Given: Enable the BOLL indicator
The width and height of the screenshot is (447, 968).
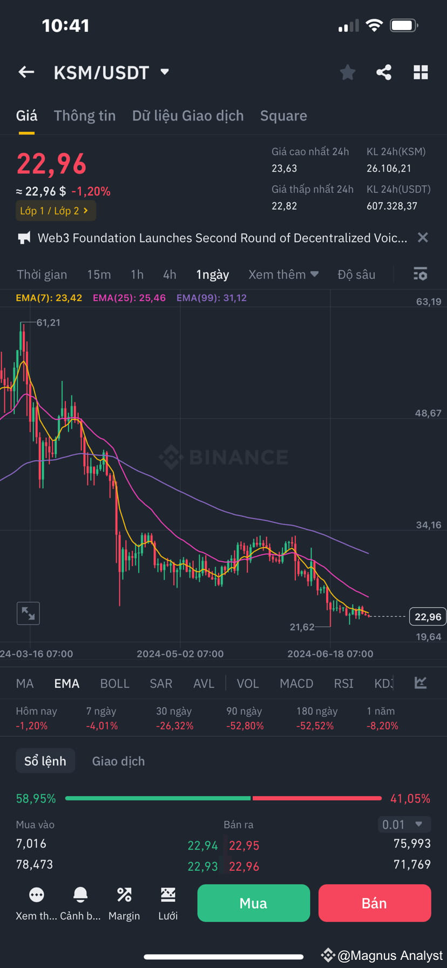Looking at the screenshot, I should [115, 683].
